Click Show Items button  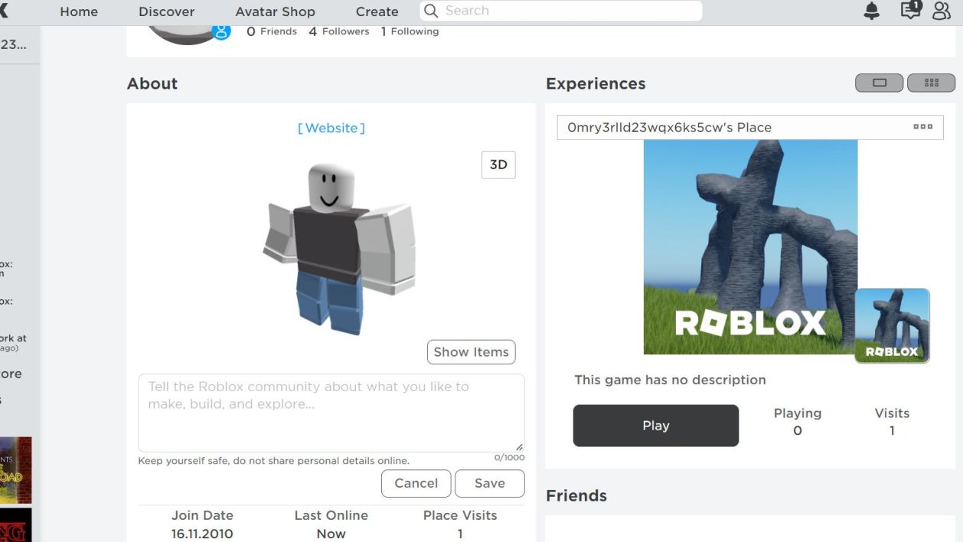[x=472, y=352]
